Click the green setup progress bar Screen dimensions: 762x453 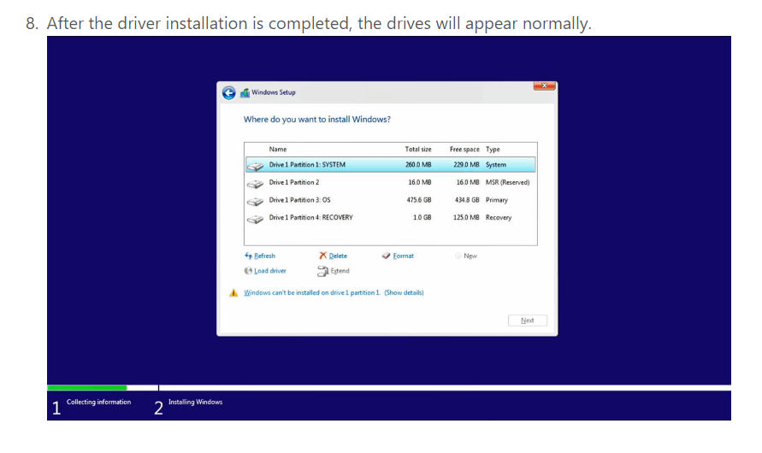pyautogui.click(x=87, y=387)
